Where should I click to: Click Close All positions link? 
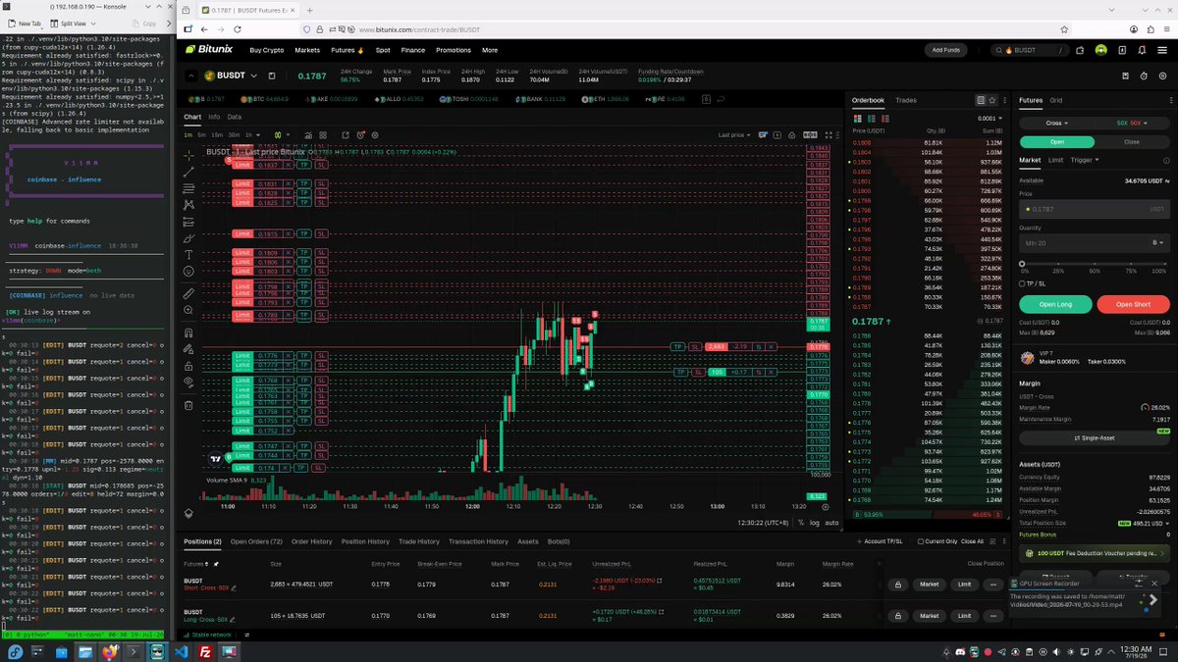[972, 541]
